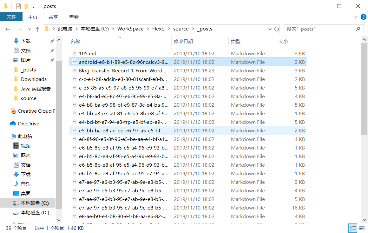Open OneDrive in the navigation pane

tap(28, 123)
